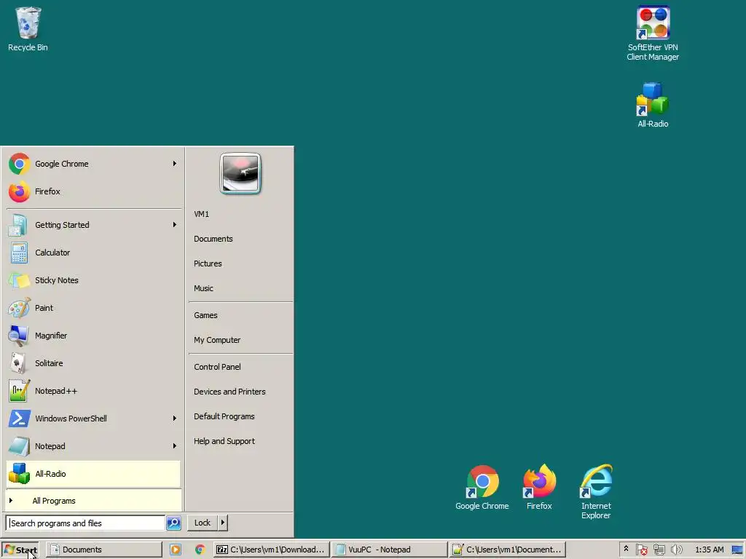Switch to Notepad++ Documents taskbar window
The width and height of the screenshot is (746, 559).
(508, 550)
